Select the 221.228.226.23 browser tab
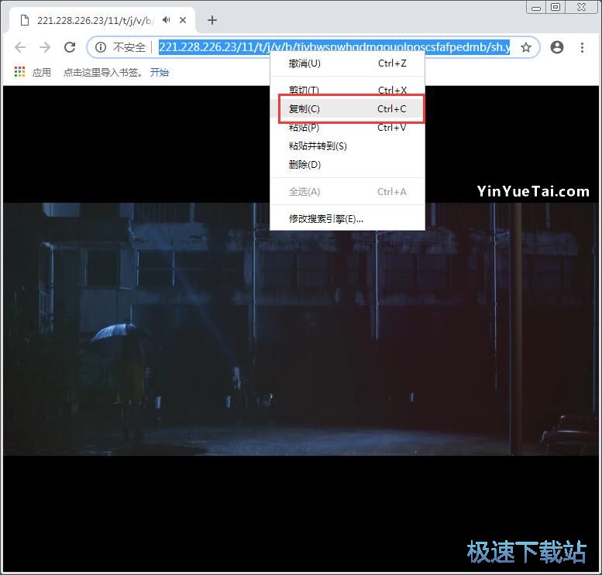This screenshot has height=575, width=602. (x=102, y=20)
